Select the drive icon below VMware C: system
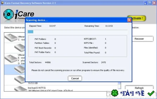 click(20, 48)
